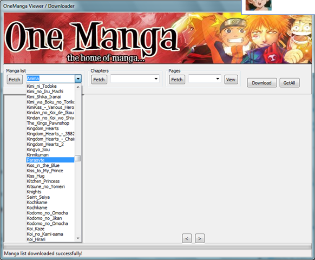Click the manga list scrollbar thumb
Image resolution: width=315 pixels, height=260 pixels.
click(78, 158)
